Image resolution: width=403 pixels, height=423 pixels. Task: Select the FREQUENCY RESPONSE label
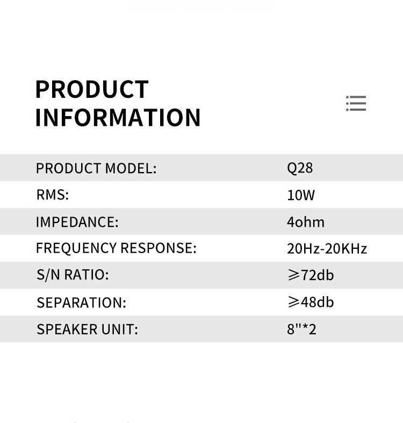pyautogui.click(x=116, y=248)
